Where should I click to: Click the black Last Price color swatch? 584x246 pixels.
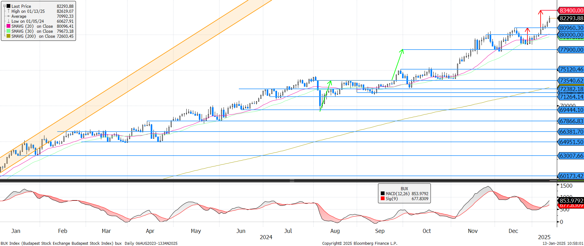click(x=8, y=6)
